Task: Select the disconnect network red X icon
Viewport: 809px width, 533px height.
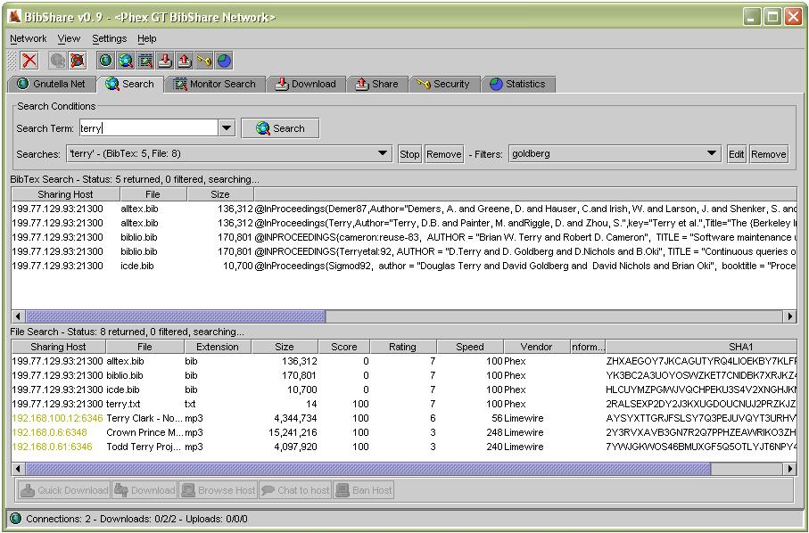Action: (x=28, y=60)
